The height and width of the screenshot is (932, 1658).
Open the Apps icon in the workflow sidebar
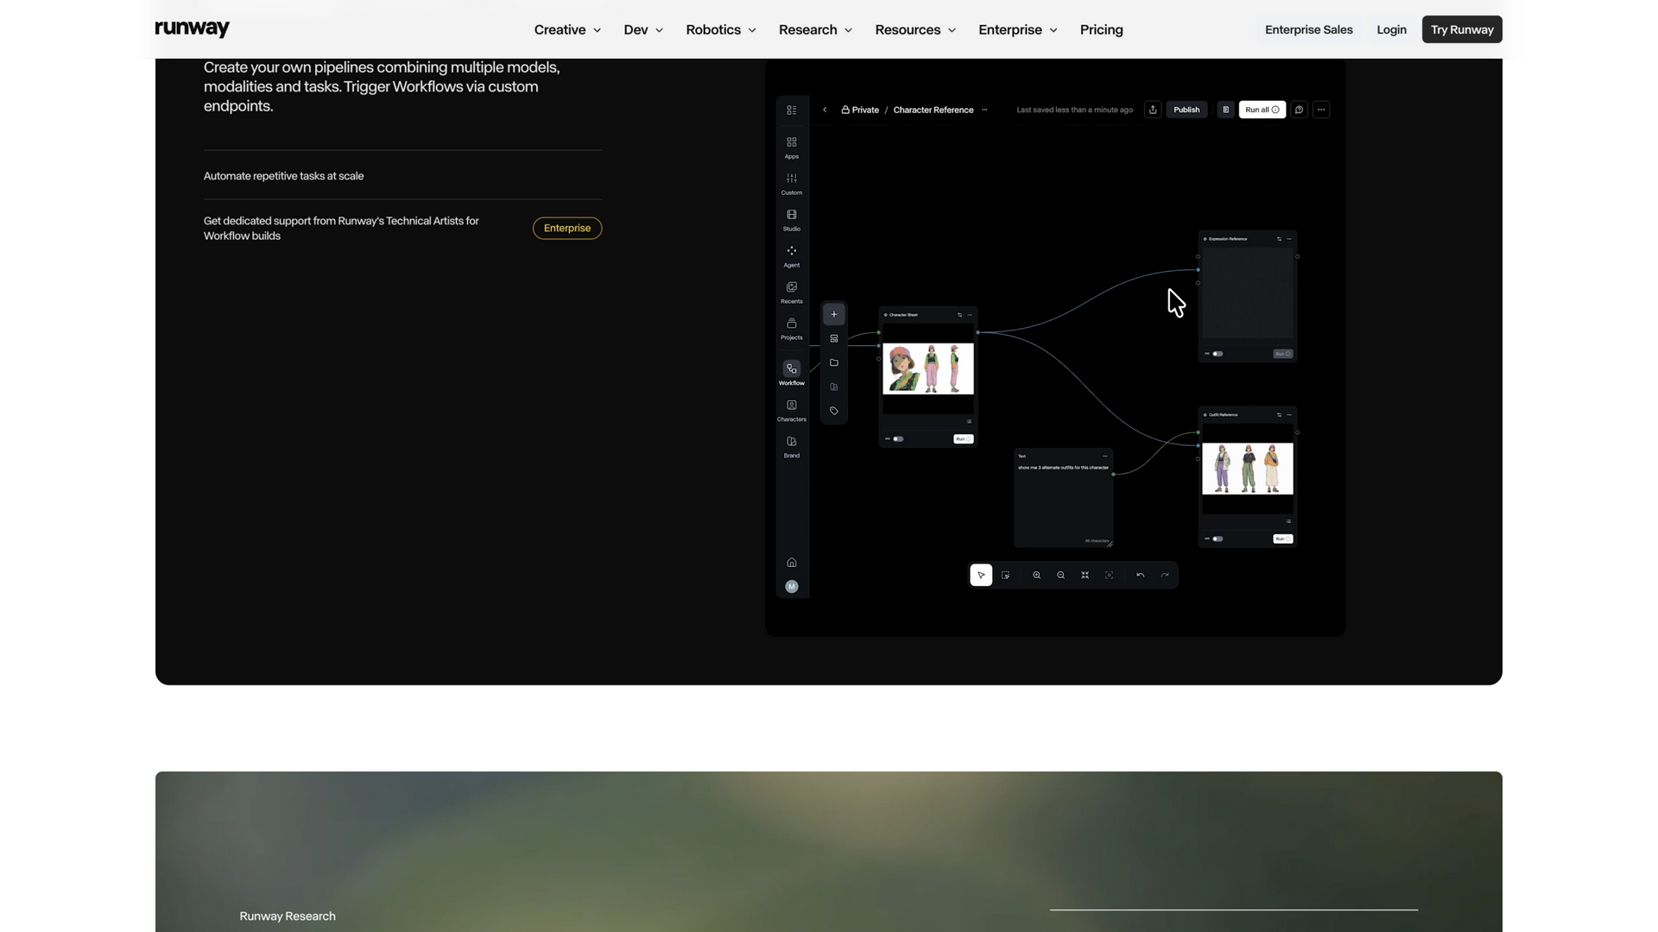791,142
